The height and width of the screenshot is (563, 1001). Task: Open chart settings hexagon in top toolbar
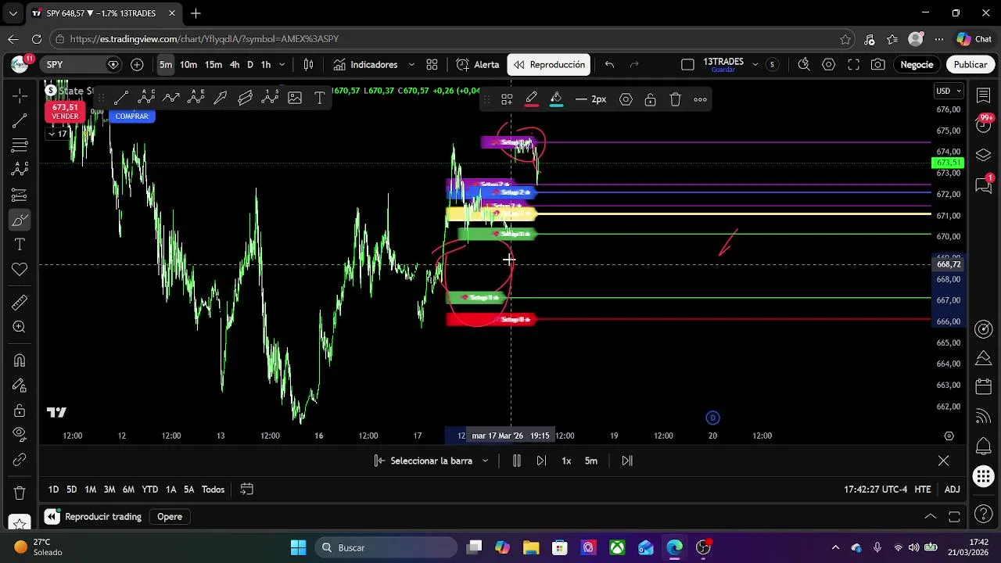pos(829,65)
